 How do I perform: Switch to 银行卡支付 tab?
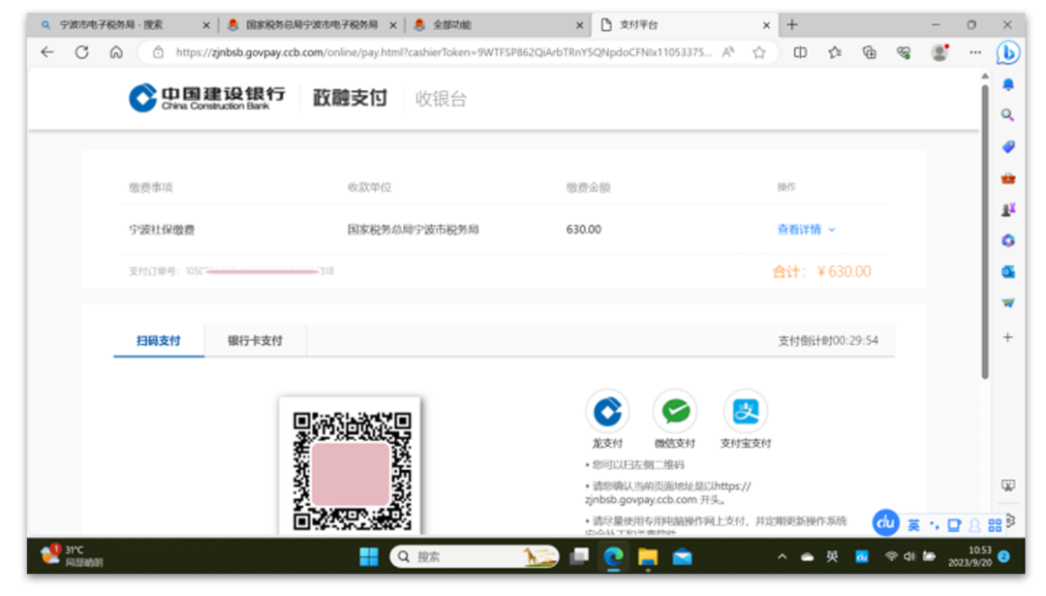tap(255, 341)
